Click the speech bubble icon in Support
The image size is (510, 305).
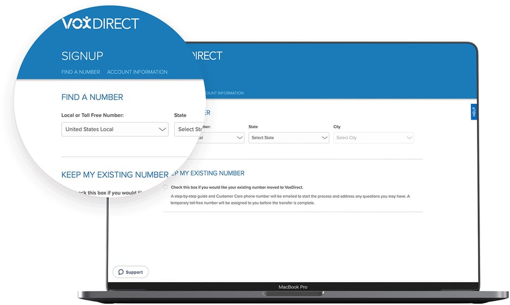121,272
